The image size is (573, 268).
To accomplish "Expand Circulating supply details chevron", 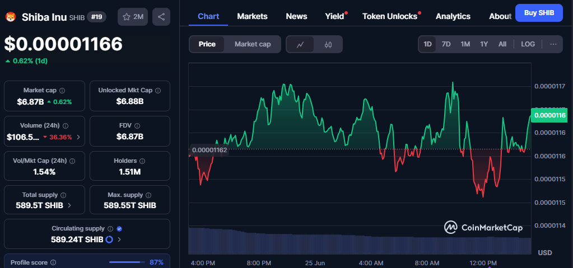I will tap(119, 240).
